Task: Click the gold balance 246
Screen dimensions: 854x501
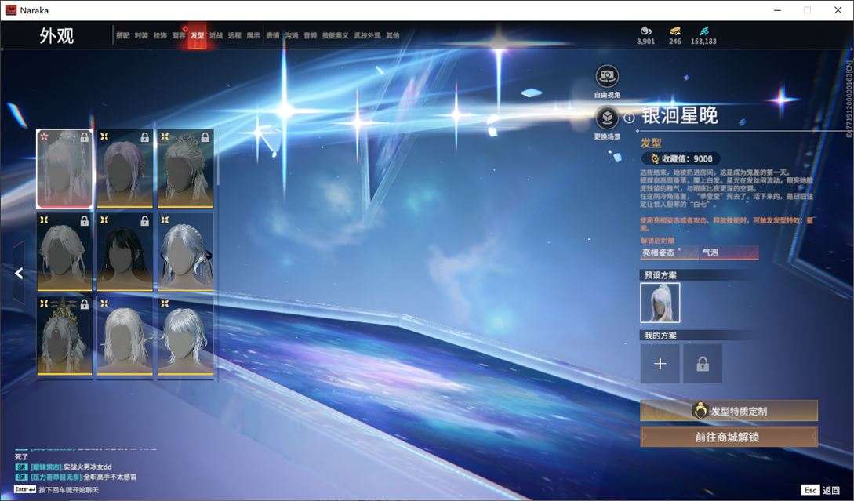Action: [x=675, y=42]
